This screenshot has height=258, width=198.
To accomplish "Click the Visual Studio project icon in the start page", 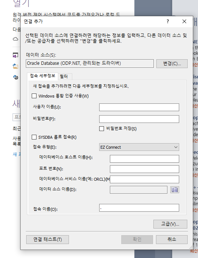I will (x=15, y=55).
